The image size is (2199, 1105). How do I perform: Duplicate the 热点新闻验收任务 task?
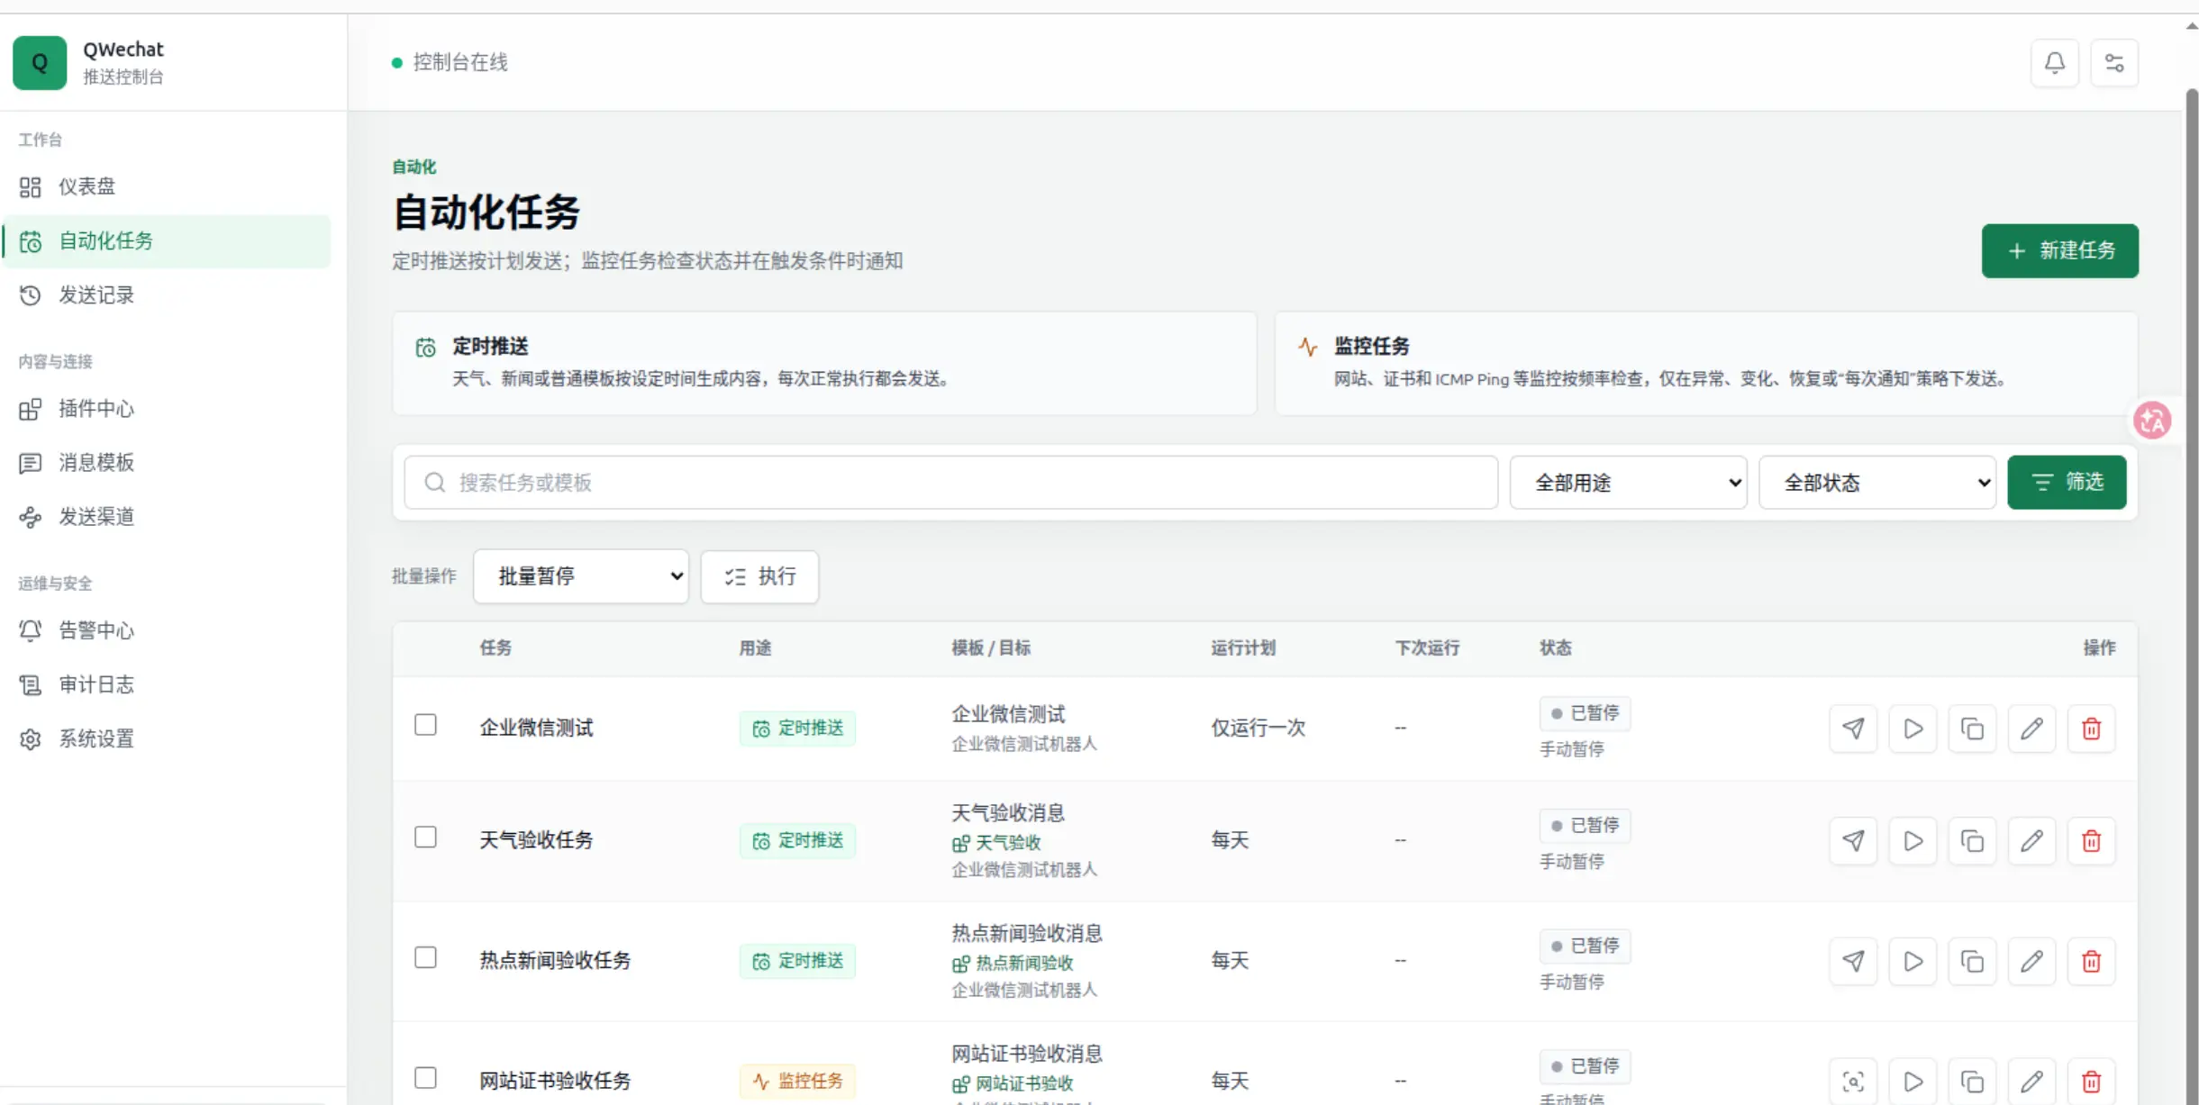point(1972,962)
